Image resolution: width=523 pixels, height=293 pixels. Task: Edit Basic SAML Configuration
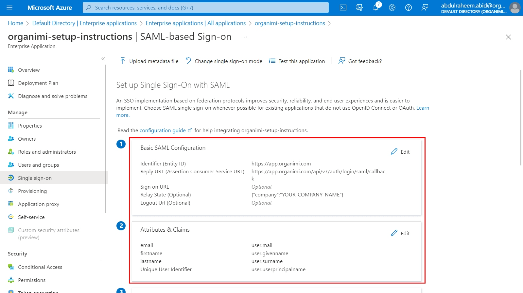pos(400,152)
